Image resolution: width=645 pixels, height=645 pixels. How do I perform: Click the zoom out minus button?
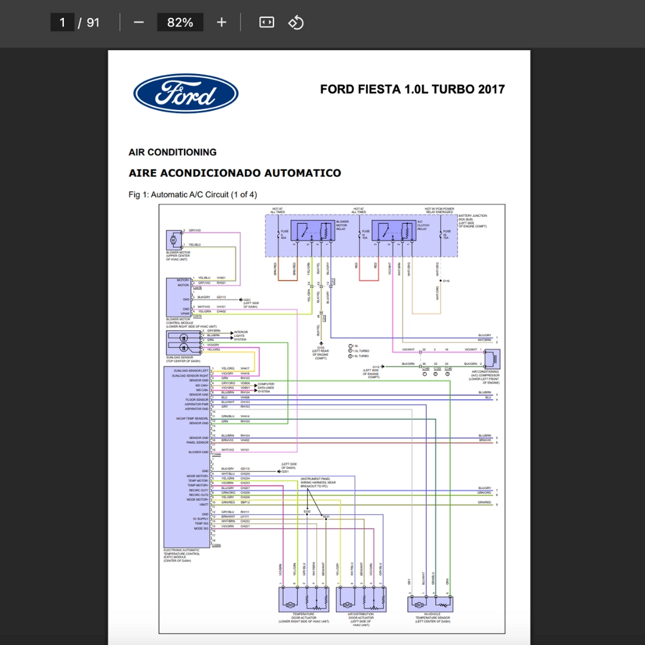[x=139, y=22]
